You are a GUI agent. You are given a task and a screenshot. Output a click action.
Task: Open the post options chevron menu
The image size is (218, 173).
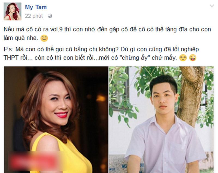[212, 6]
